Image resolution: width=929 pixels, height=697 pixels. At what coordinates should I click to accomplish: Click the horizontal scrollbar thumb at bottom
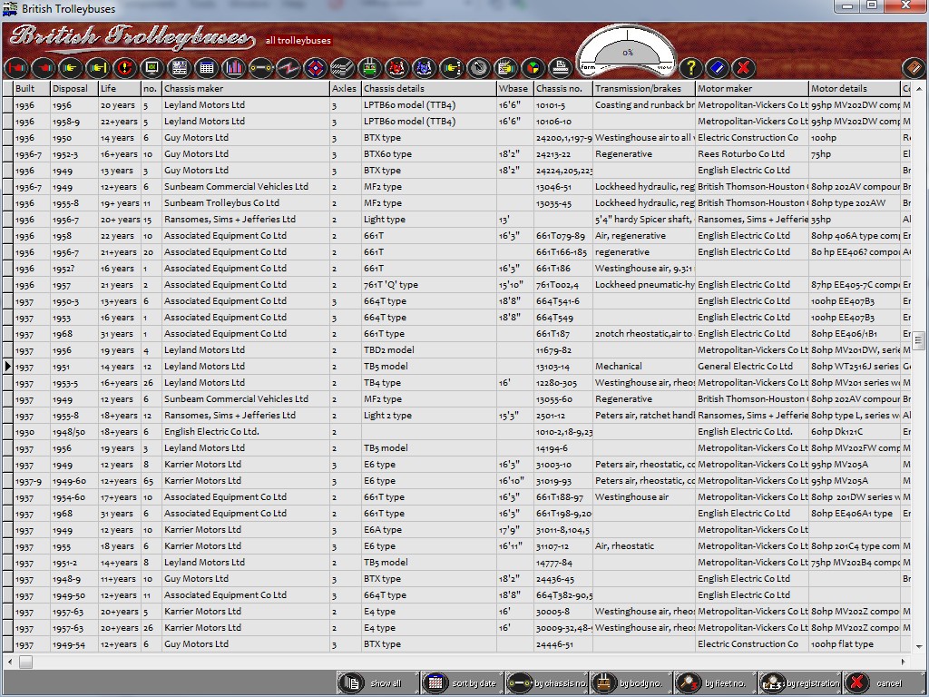tap(25, 663)
